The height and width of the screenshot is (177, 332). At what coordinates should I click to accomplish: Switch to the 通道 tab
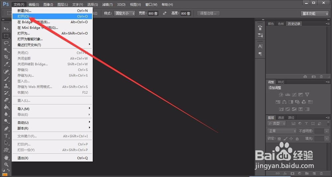[x=281, y=118]
